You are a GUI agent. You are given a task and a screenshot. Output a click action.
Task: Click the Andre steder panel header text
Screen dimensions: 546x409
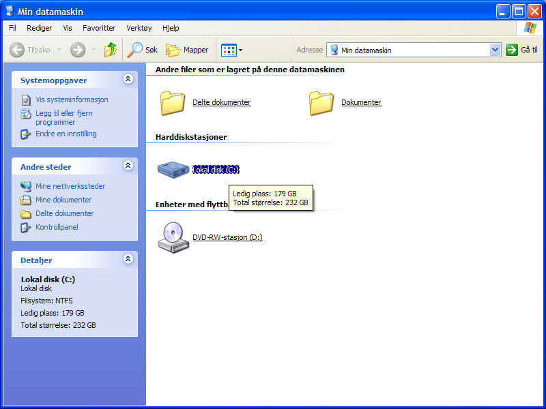[x=46, y=167]
